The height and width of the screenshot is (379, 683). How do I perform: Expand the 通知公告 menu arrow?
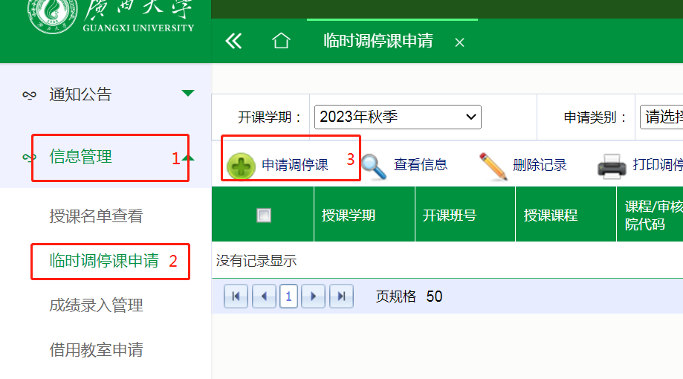(x=188, y=94)
